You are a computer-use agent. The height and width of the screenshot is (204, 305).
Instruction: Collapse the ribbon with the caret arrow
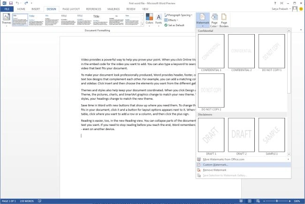click(301, 30)
